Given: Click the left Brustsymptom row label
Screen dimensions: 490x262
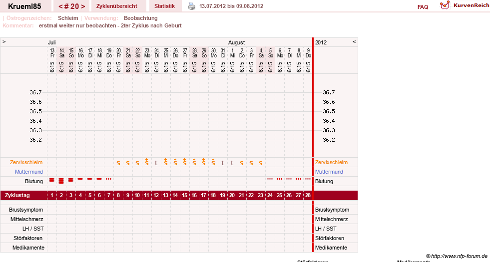Looking at the screenshot, I should [26, 210].
